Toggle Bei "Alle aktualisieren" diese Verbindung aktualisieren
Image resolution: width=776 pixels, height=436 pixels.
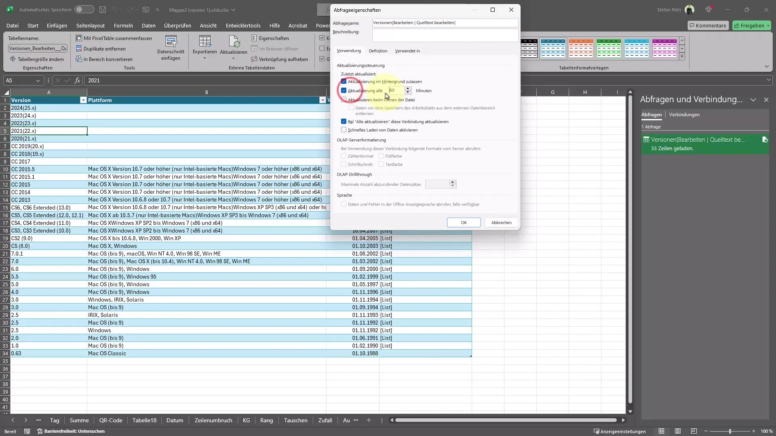(x=344, y=121)
